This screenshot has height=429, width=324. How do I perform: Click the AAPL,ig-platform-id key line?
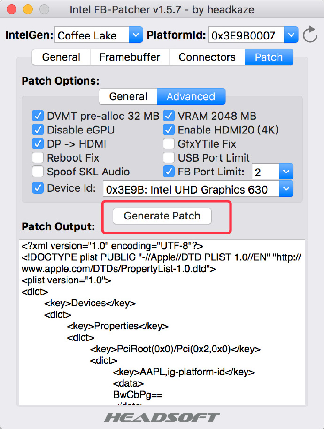tap(184, 372)
